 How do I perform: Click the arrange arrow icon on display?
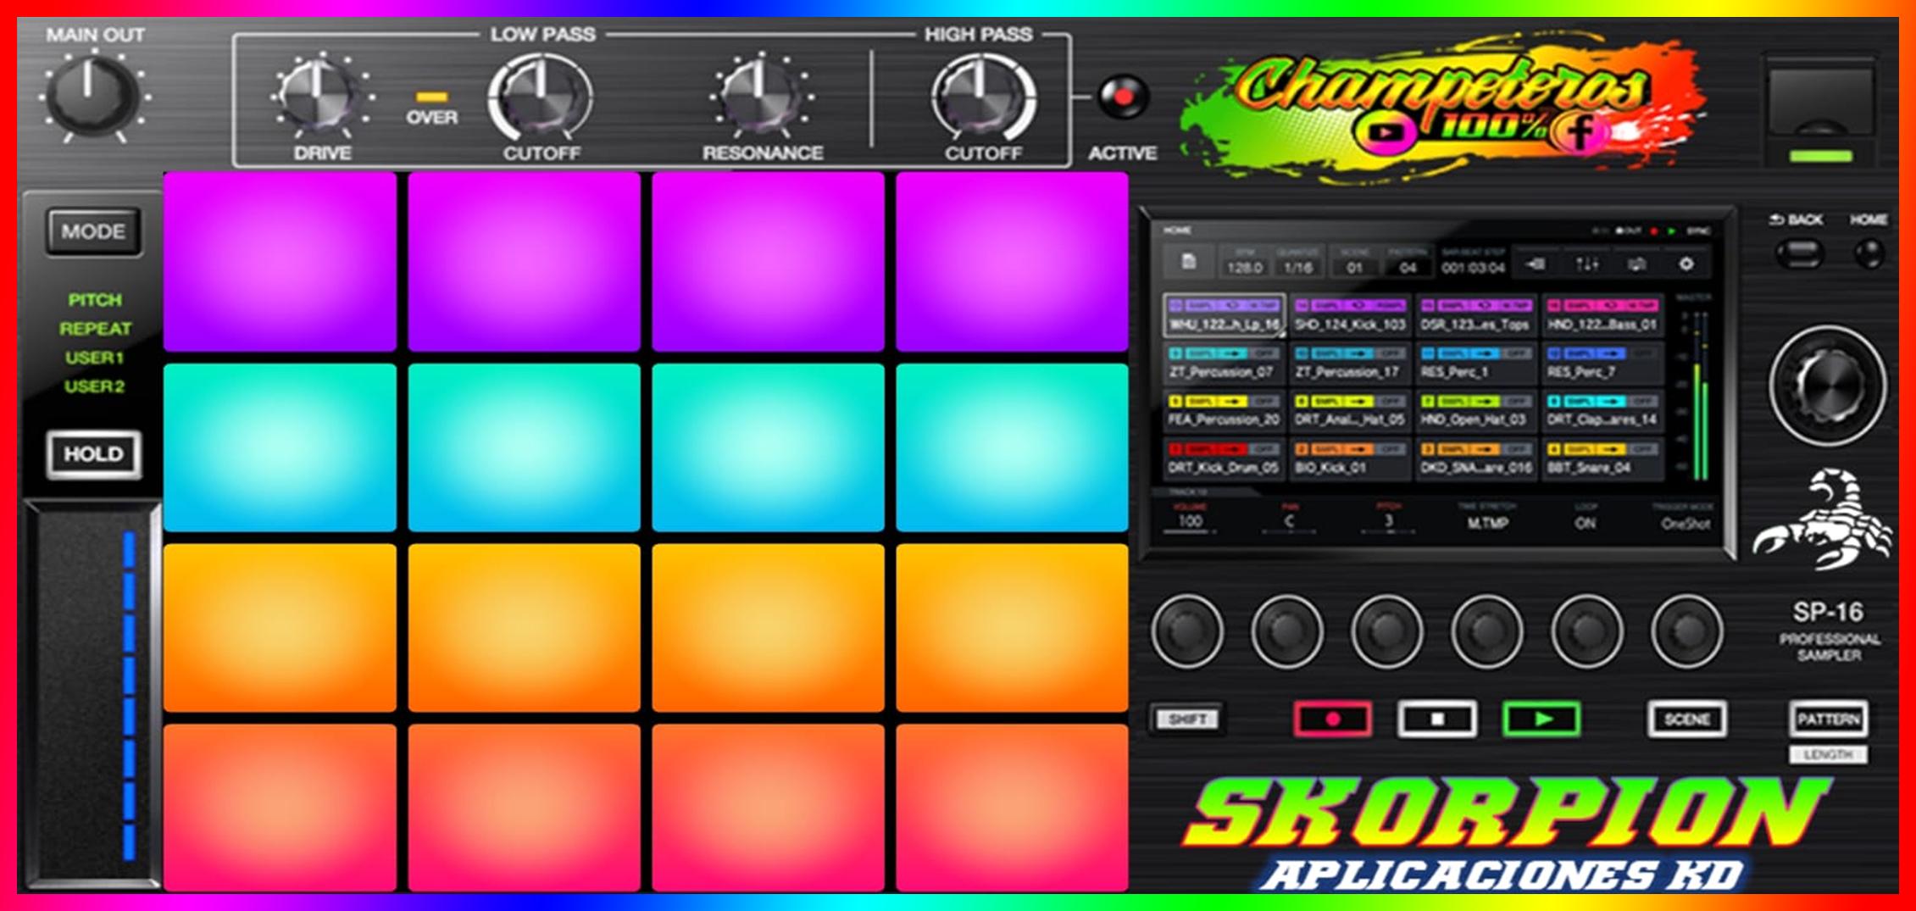pos(1536,264)
